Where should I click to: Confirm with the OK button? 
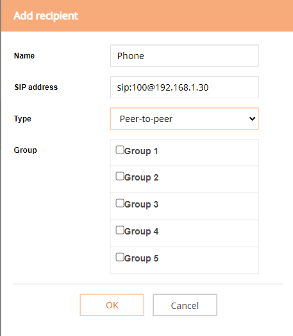coord(112,305)
